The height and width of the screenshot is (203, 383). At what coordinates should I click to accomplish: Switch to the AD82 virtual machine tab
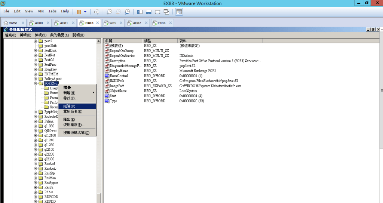(x=137, y=23)
